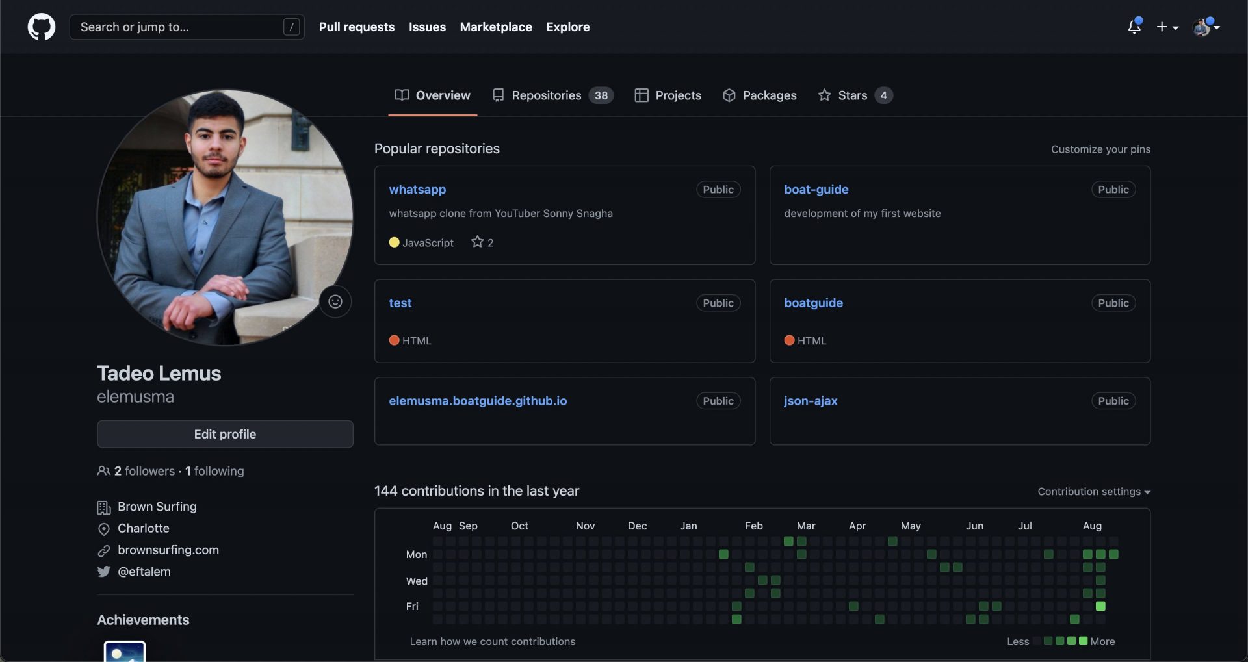The width and height of the screenshot is (1248, 662).
Task: Click the followers people icon
Action: click(x=103, y=471)
